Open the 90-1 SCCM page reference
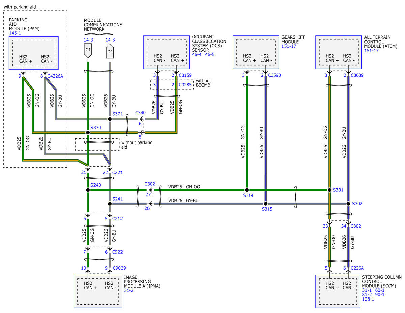Image resolution: width=405 pixels, height=313 pixels. (380, 294)
